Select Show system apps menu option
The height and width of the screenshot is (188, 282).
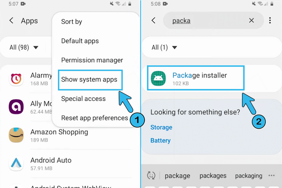click(x=89, y=80)
